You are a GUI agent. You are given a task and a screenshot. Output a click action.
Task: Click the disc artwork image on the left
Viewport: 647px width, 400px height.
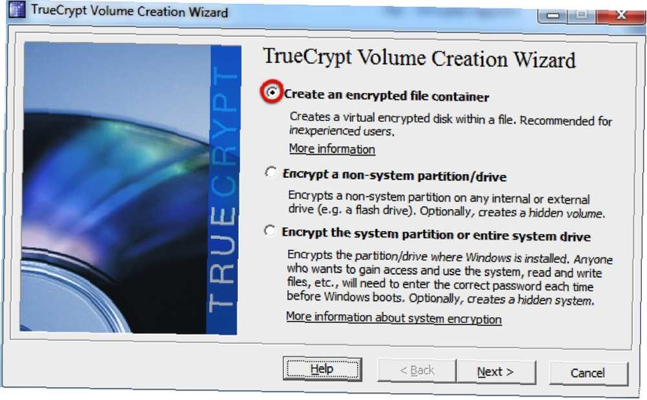115,188
